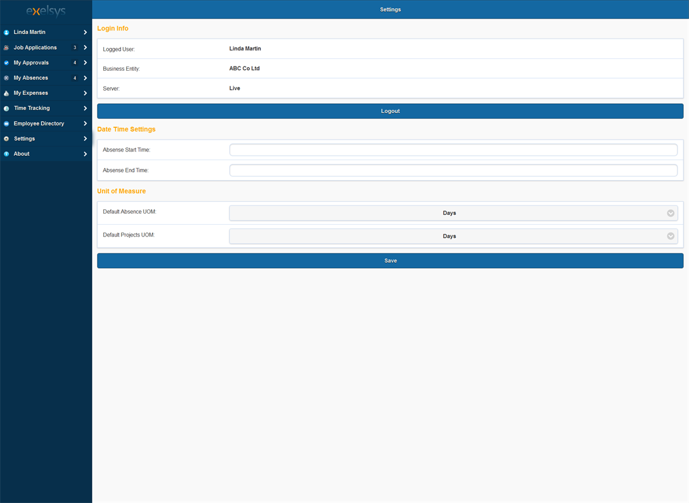Click the exelsys logo
The height and width of the screenshot is (503, 689).
46,11
